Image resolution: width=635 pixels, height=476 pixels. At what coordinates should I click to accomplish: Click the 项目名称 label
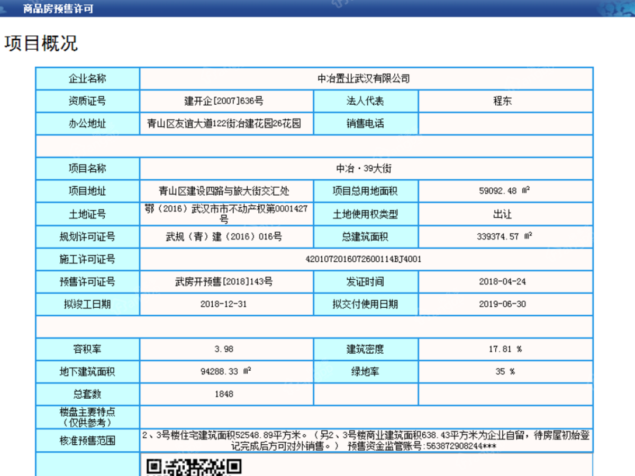[x=87, y=169]
